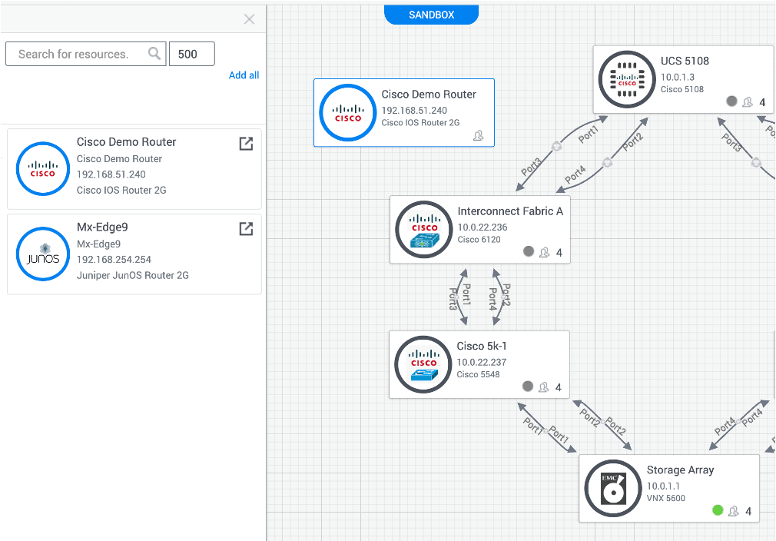
Task: Click Juniper JunOS Router 2G model text
Action: (133, 275)
